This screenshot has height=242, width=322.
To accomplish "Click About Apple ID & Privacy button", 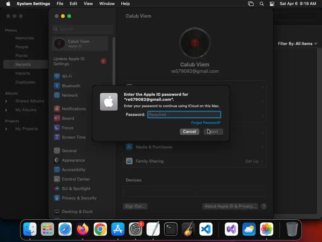I will click(230, 206).
